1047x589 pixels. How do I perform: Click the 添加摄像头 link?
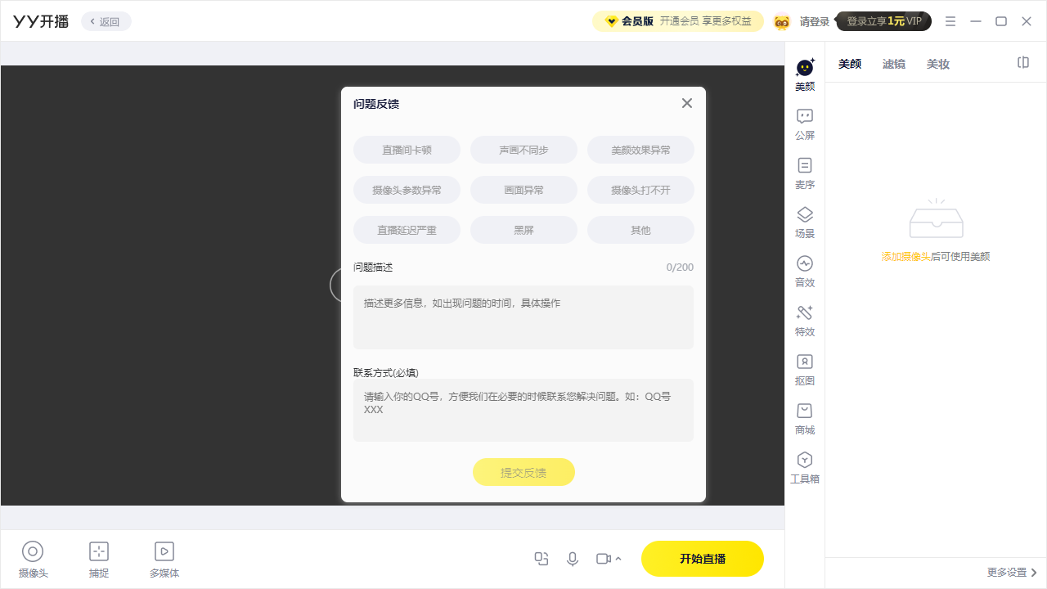(905, 256)
